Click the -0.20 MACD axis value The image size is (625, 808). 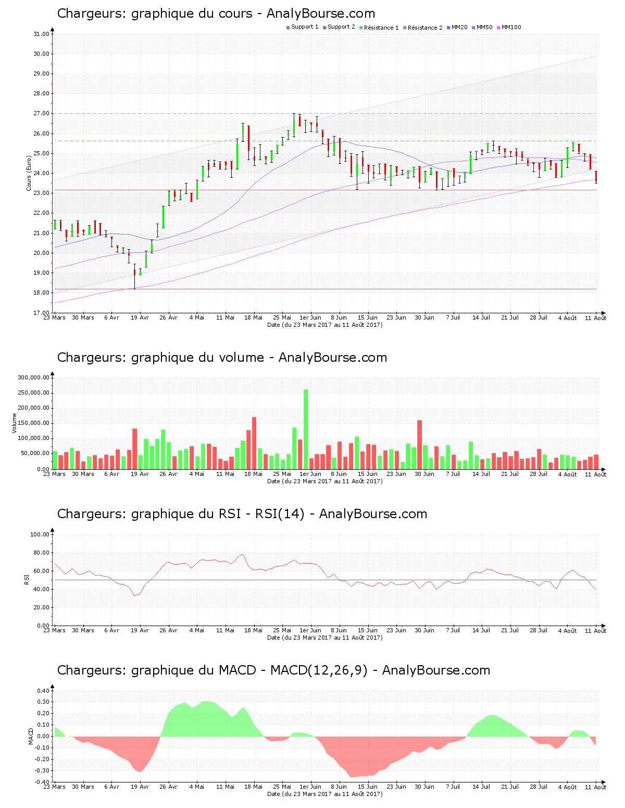coord(42,759)
